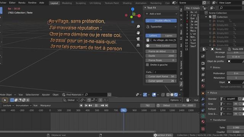Image resolution: width=244 pixels, height=137 pixels.
Task: Toggle gizmo display button in header
Action: 145,95
